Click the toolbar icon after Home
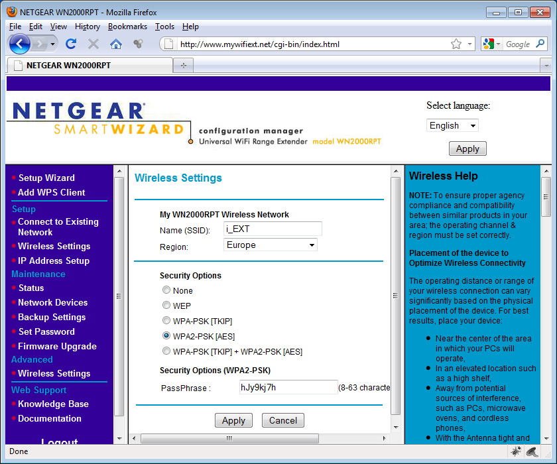This screenshot has height=464, width=557. tap(138, 44)
